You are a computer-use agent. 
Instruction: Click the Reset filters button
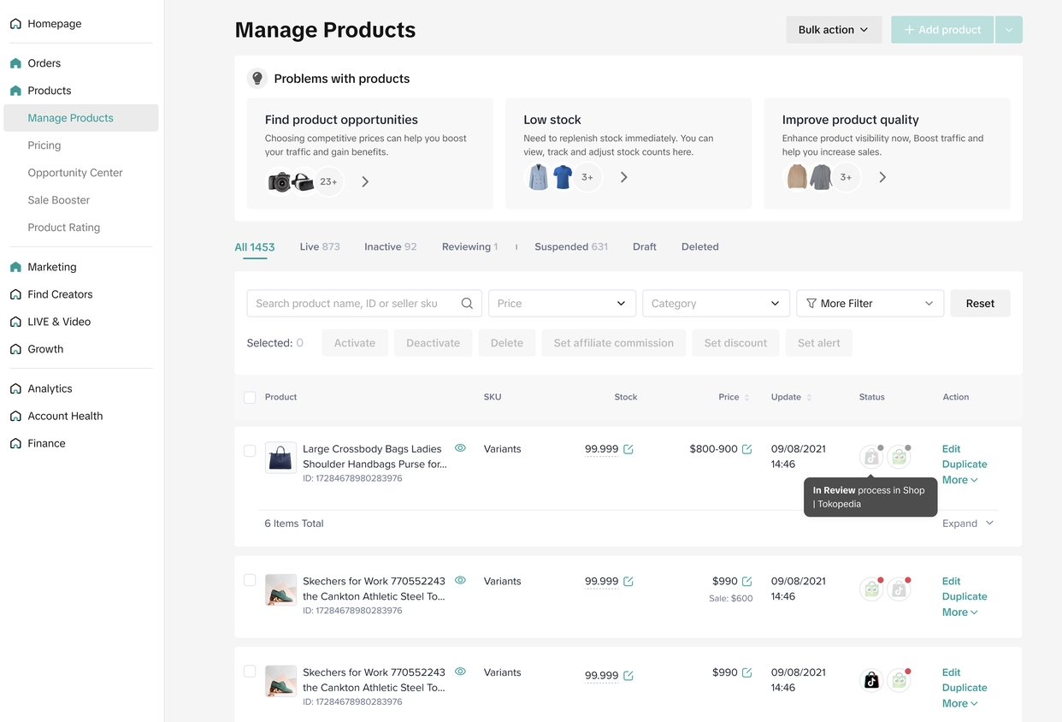pyautogui.click(x=980, y=304)
